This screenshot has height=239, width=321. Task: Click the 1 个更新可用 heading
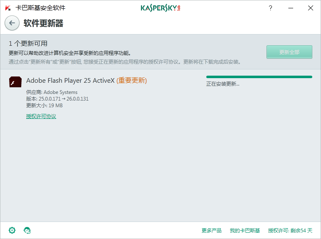[28, 43]
